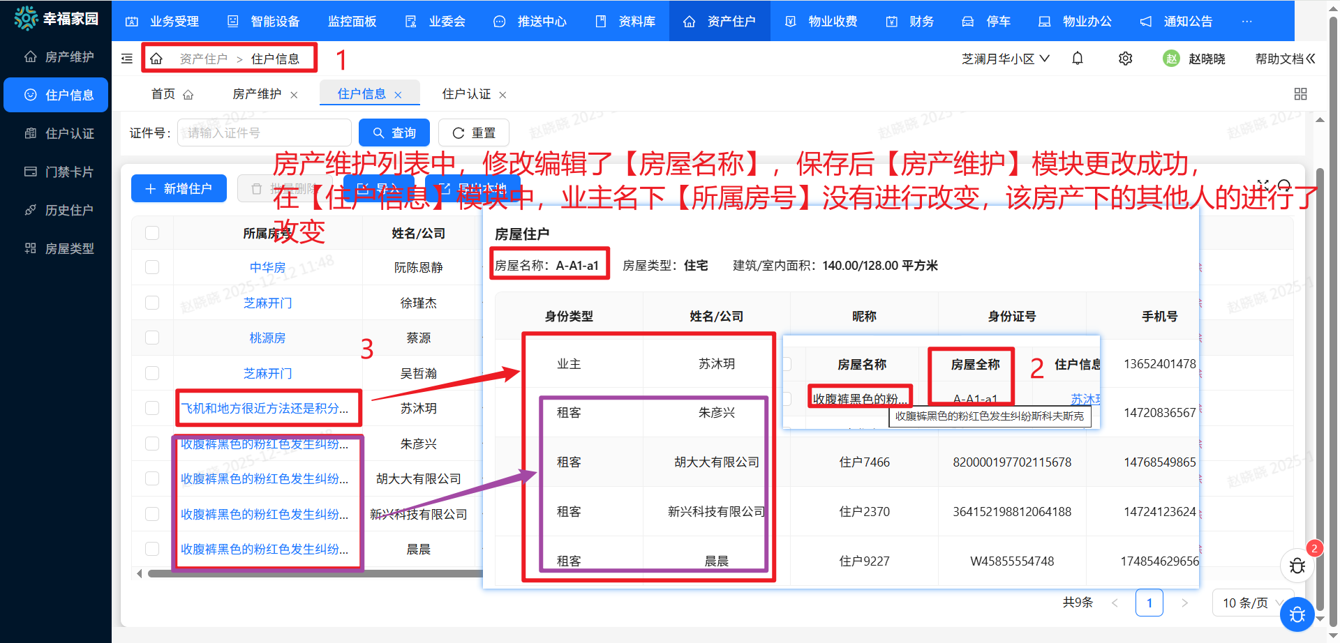Open the notification bell
This screenshot has width=1340, height=643.
(1078, 59)
